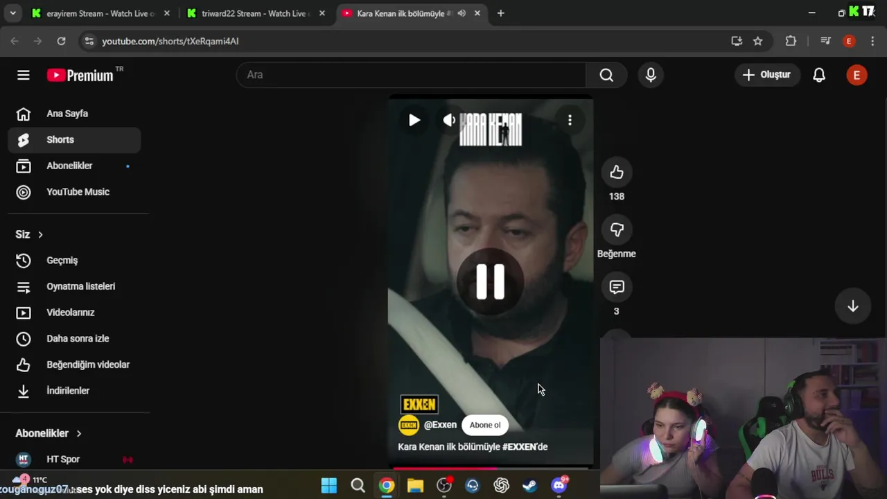Open File Explorer from the taskbar
This screenshot has width=887, height=499.
coord(415,485)
